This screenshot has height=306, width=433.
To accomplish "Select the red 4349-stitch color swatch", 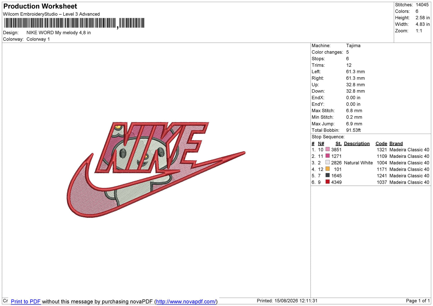I will point(328,182).
